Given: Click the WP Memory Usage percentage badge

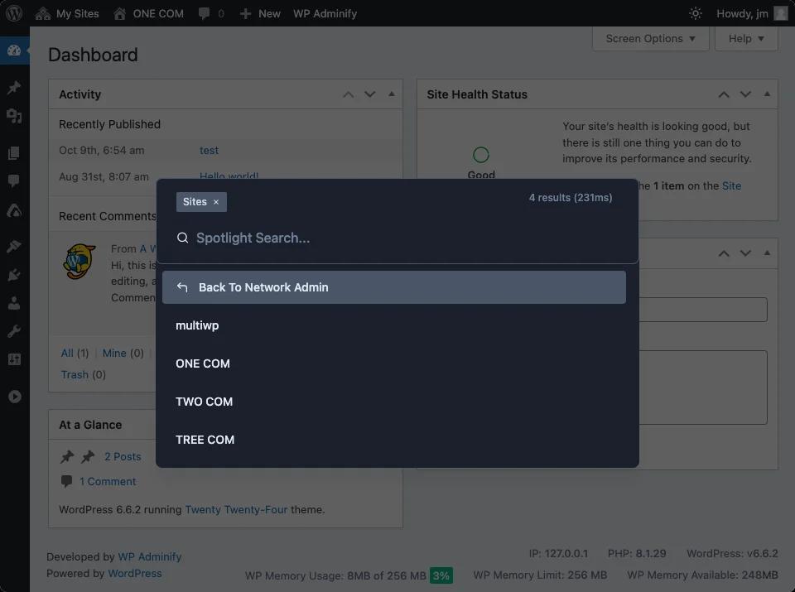Looking at the screenshot, I should click(441, 575).
